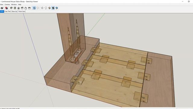Choose Hidden Line face style icon
Image resolution: width=193 pixels, height=109 pixels.
click(46, 8)
